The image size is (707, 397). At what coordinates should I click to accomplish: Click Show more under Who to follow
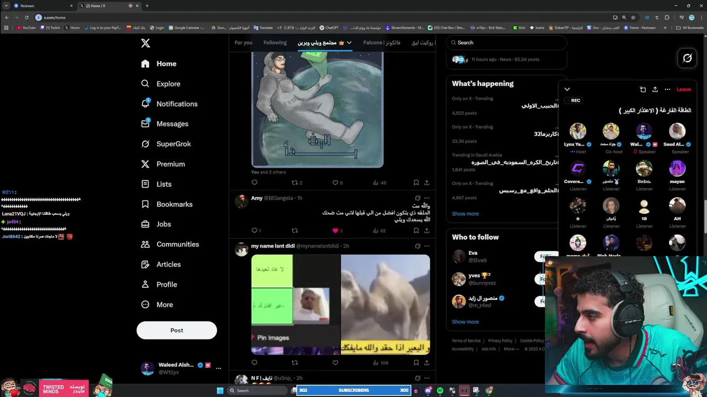point(465,321)
